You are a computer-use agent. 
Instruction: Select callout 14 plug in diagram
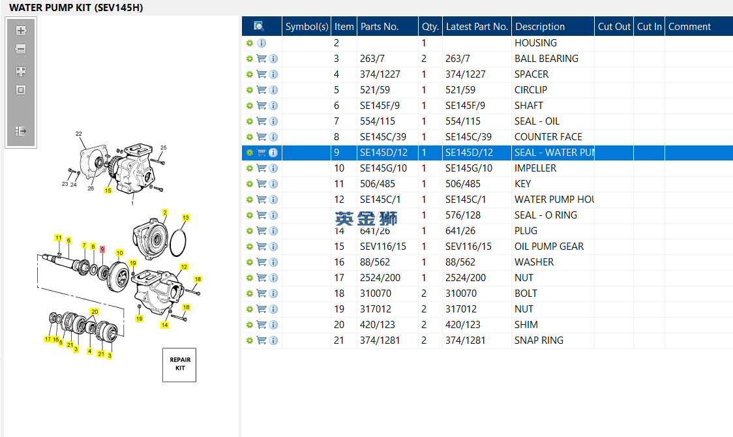click(164, 325)
